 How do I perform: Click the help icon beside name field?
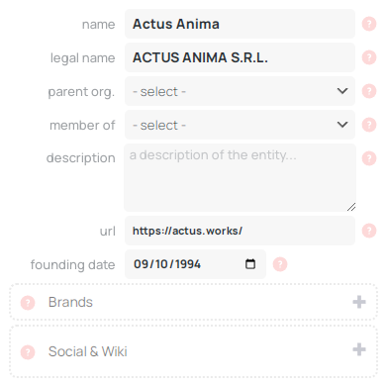click(x=369, y=24)
